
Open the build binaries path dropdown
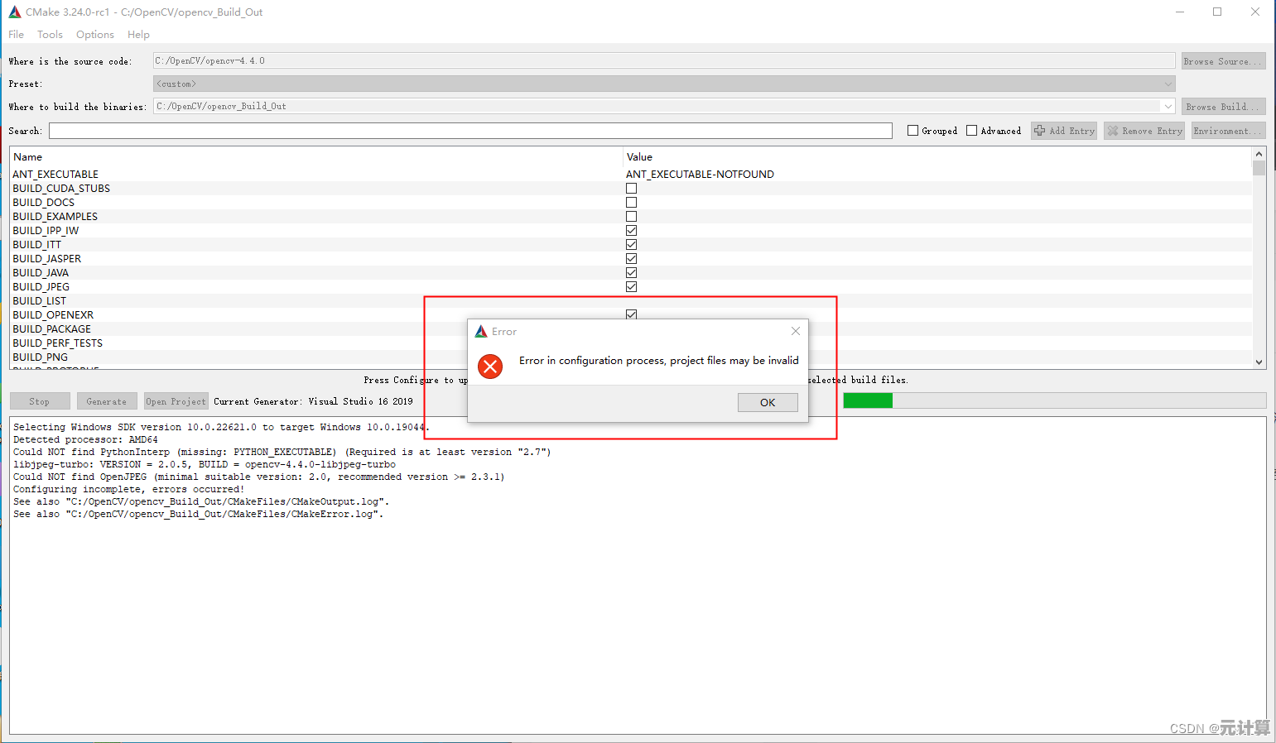point(1168,107)
